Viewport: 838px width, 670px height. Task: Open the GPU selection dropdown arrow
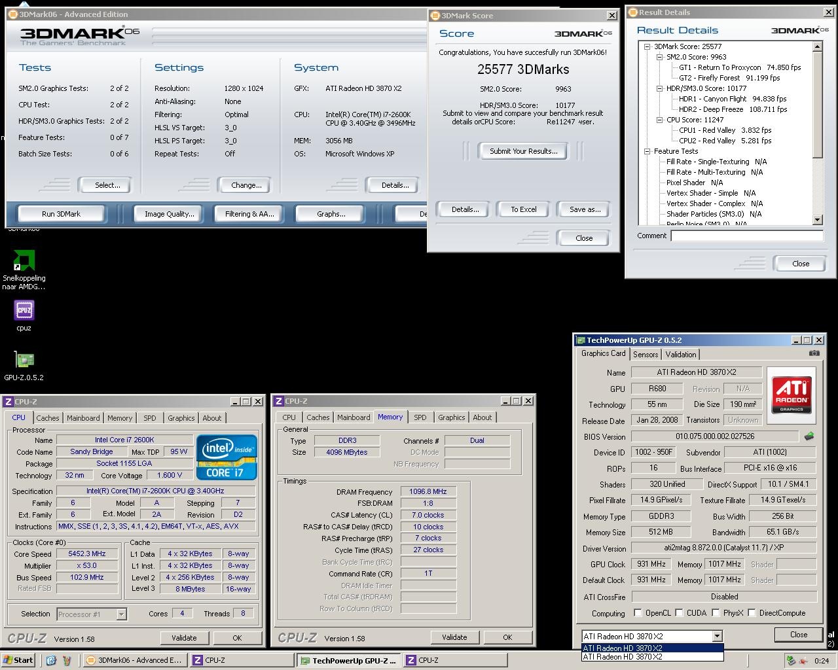point(717,636)
